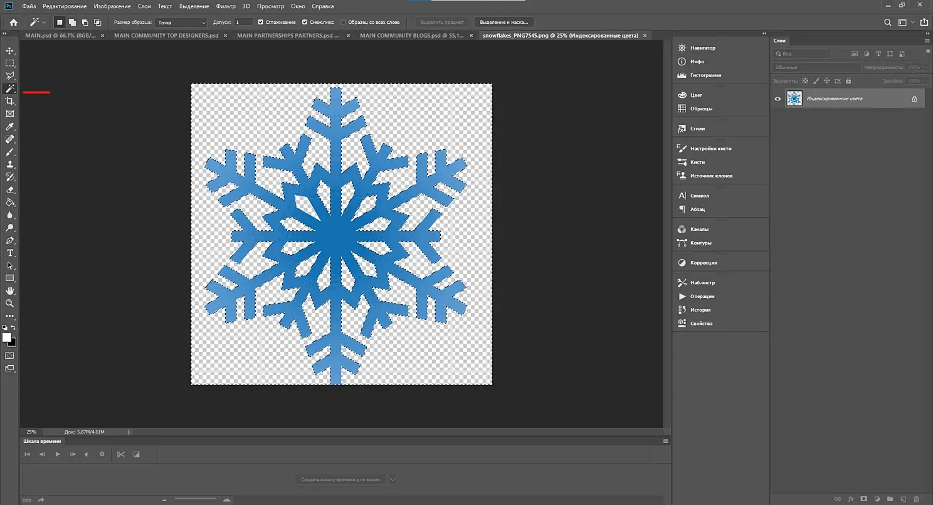Hide the Индексированные цвета layer
Image resolution: width=933 pixels, height=505 pixels.
pyautogui.click(x=778, y=98)
